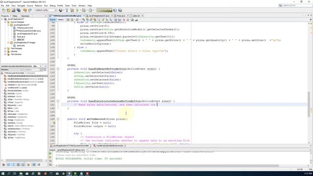Expand the Test Packages node
Viewport: 313px width, 176px height.
pyautogui.click(x=5, y=48)
